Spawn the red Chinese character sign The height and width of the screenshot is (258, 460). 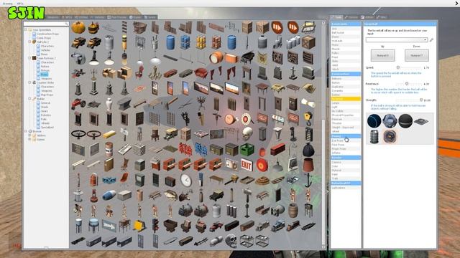185,149
